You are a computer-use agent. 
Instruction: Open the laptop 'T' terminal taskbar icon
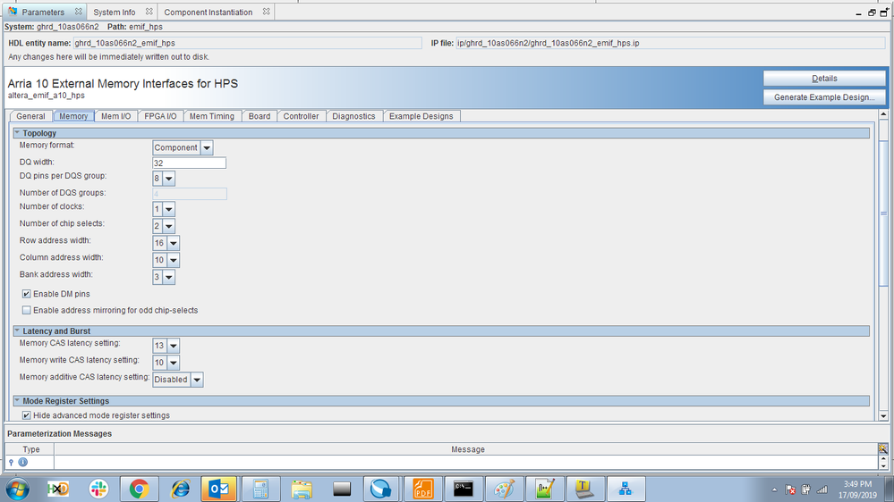click(x=584, y=489)
